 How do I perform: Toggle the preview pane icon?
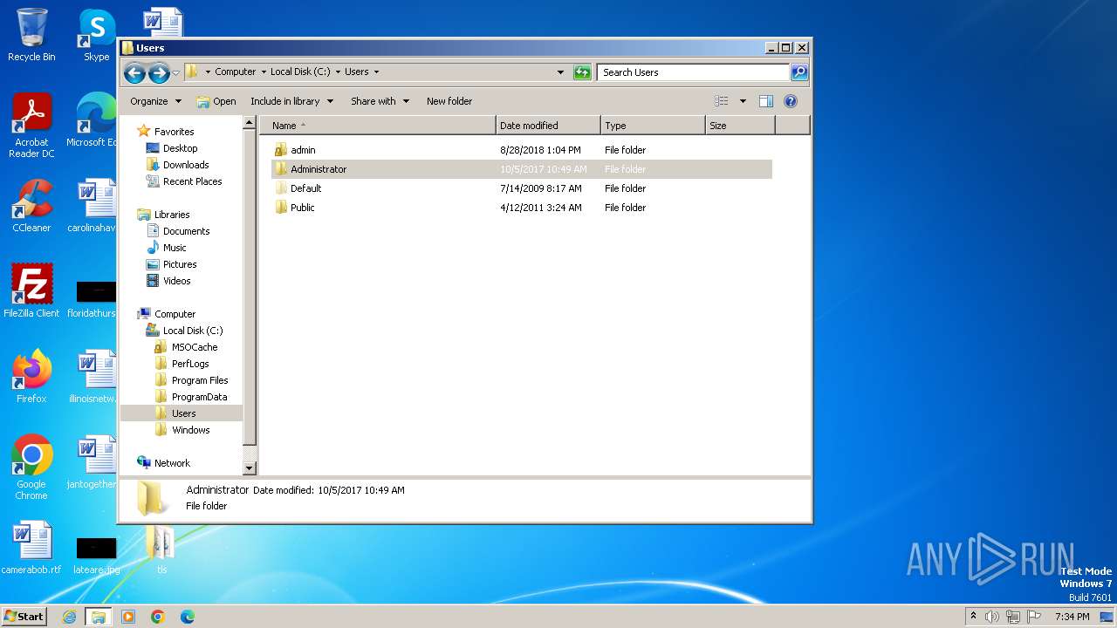tap(766, 101)
